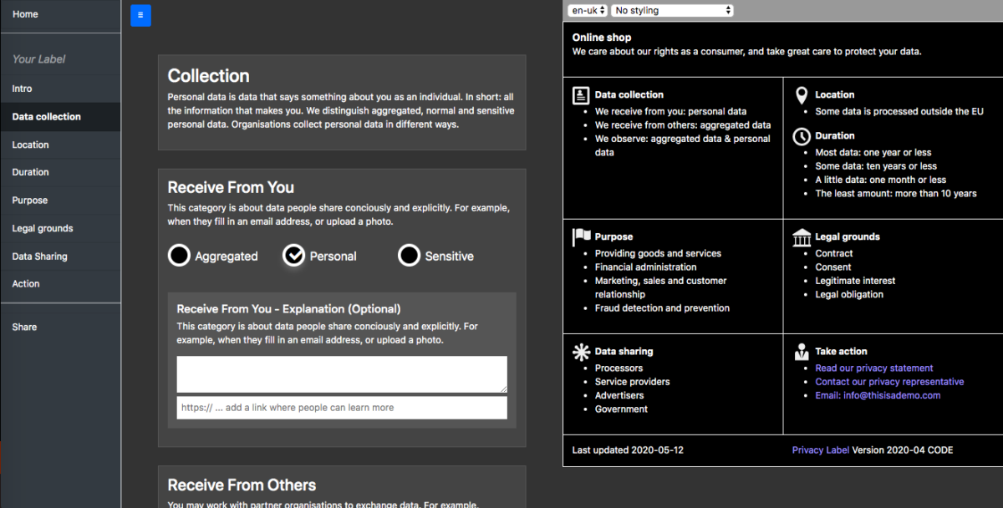Image resolution: width=1003 pixels, height=508 pixels.
Task: Select Data collection in the sidebar
Action: [60, 117]
